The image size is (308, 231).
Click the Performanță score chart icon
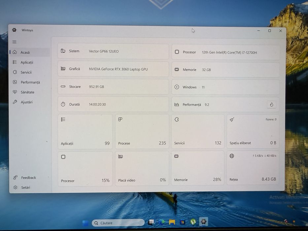pyautogui.click(x=177, y=105)
